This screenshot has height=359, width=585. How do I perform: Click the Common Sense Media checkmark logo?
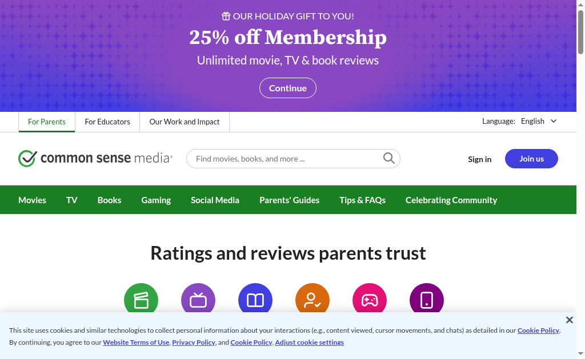pos(27,159)
